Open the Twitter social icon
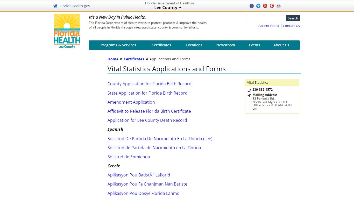The image size is (354, 199). point(258,6)
